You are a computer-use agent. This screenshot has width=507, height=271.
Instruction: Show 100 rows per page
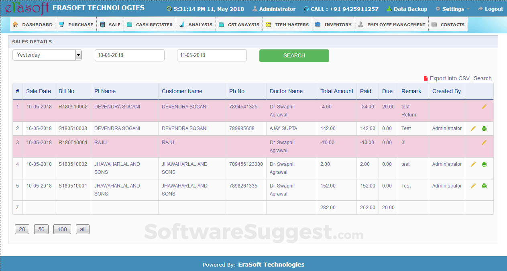coord(62,229)
